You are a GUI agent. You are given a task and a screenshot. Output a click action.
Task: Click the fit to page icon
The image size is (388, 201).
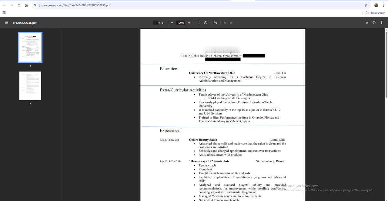pyautogui.click(x=199, y=23)
